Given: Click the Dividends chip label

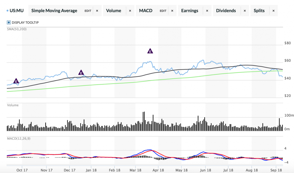Looking at the screenshot, I should (226, 11).
